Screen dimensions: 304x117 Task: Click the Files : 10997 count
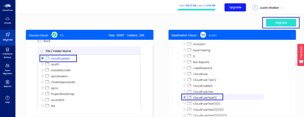pyautogui.click(x=116, y=35)
